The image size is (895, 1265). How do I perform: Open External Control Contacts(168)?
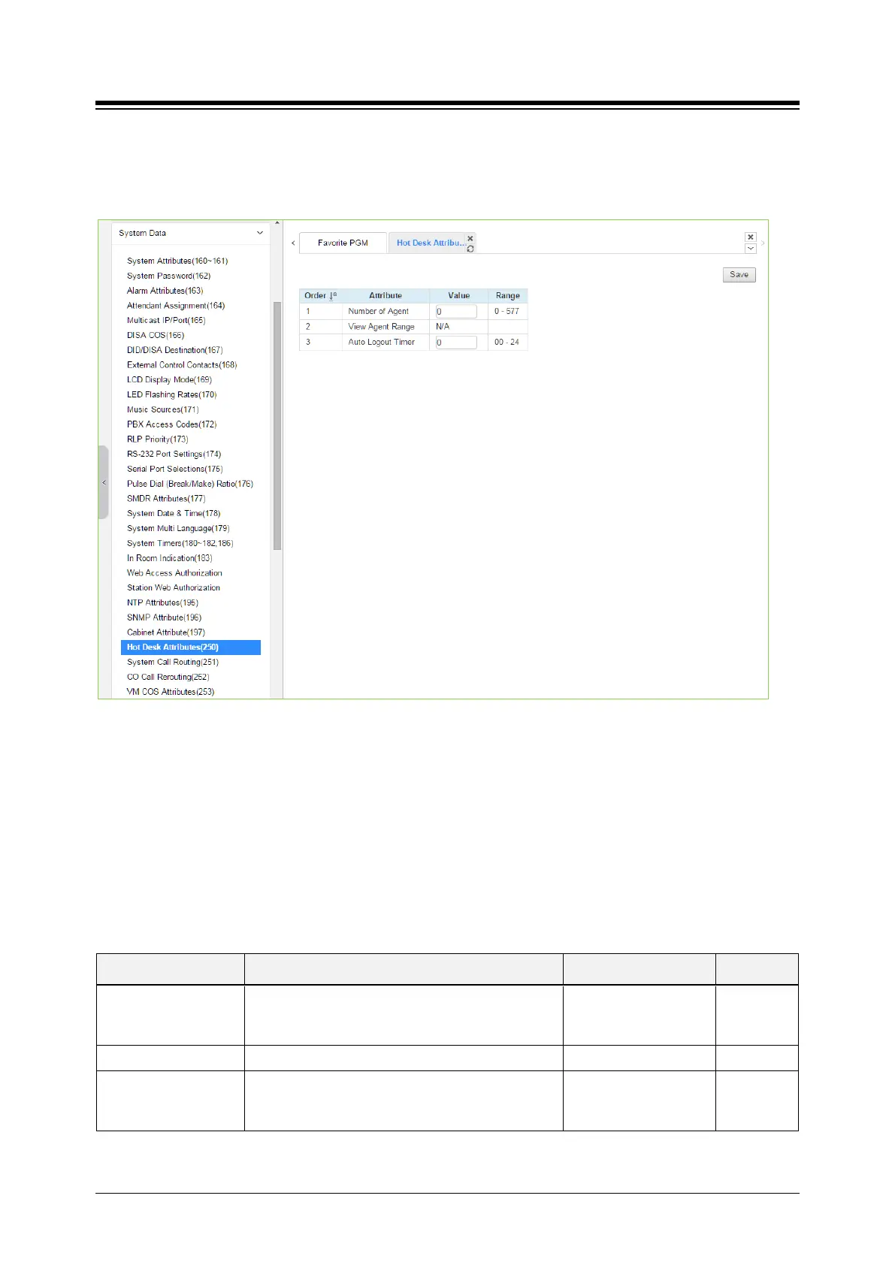(182, 365)
